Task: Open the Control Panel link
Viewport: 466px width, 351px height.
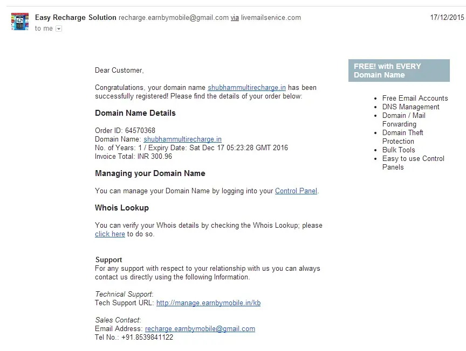Action: click(296, 191)
